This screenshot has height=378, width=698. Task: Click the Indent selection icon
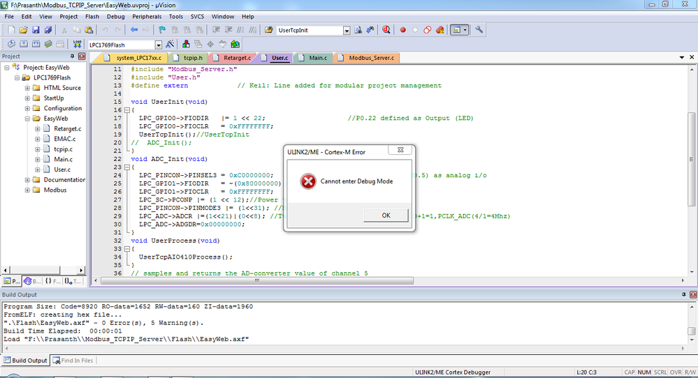pyautogui.click(x=216, y=30)
